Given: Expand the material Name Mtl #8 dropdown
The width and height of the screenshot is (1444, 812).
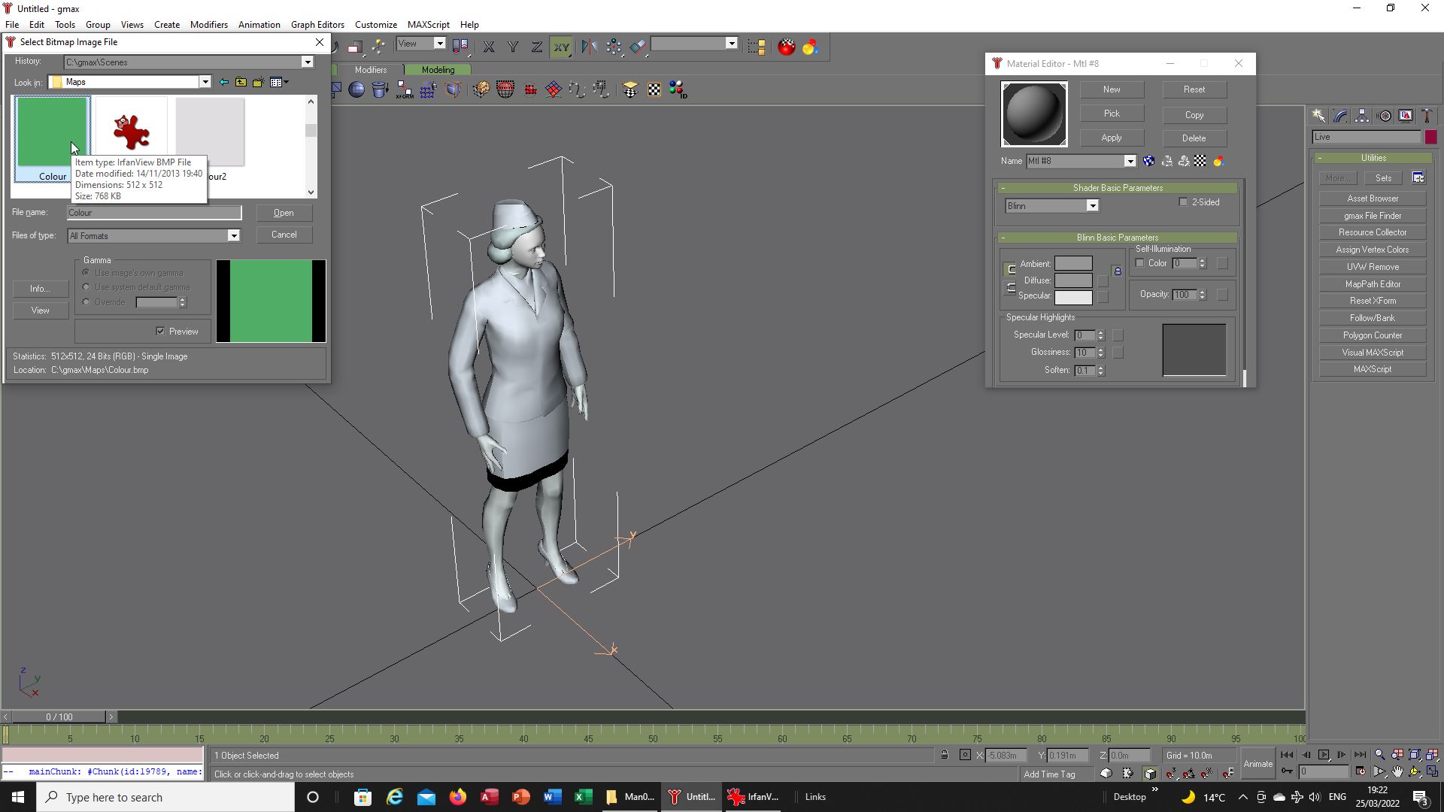Looking at the screenshot, I should pyautogui.click(x=1130, y=161).
